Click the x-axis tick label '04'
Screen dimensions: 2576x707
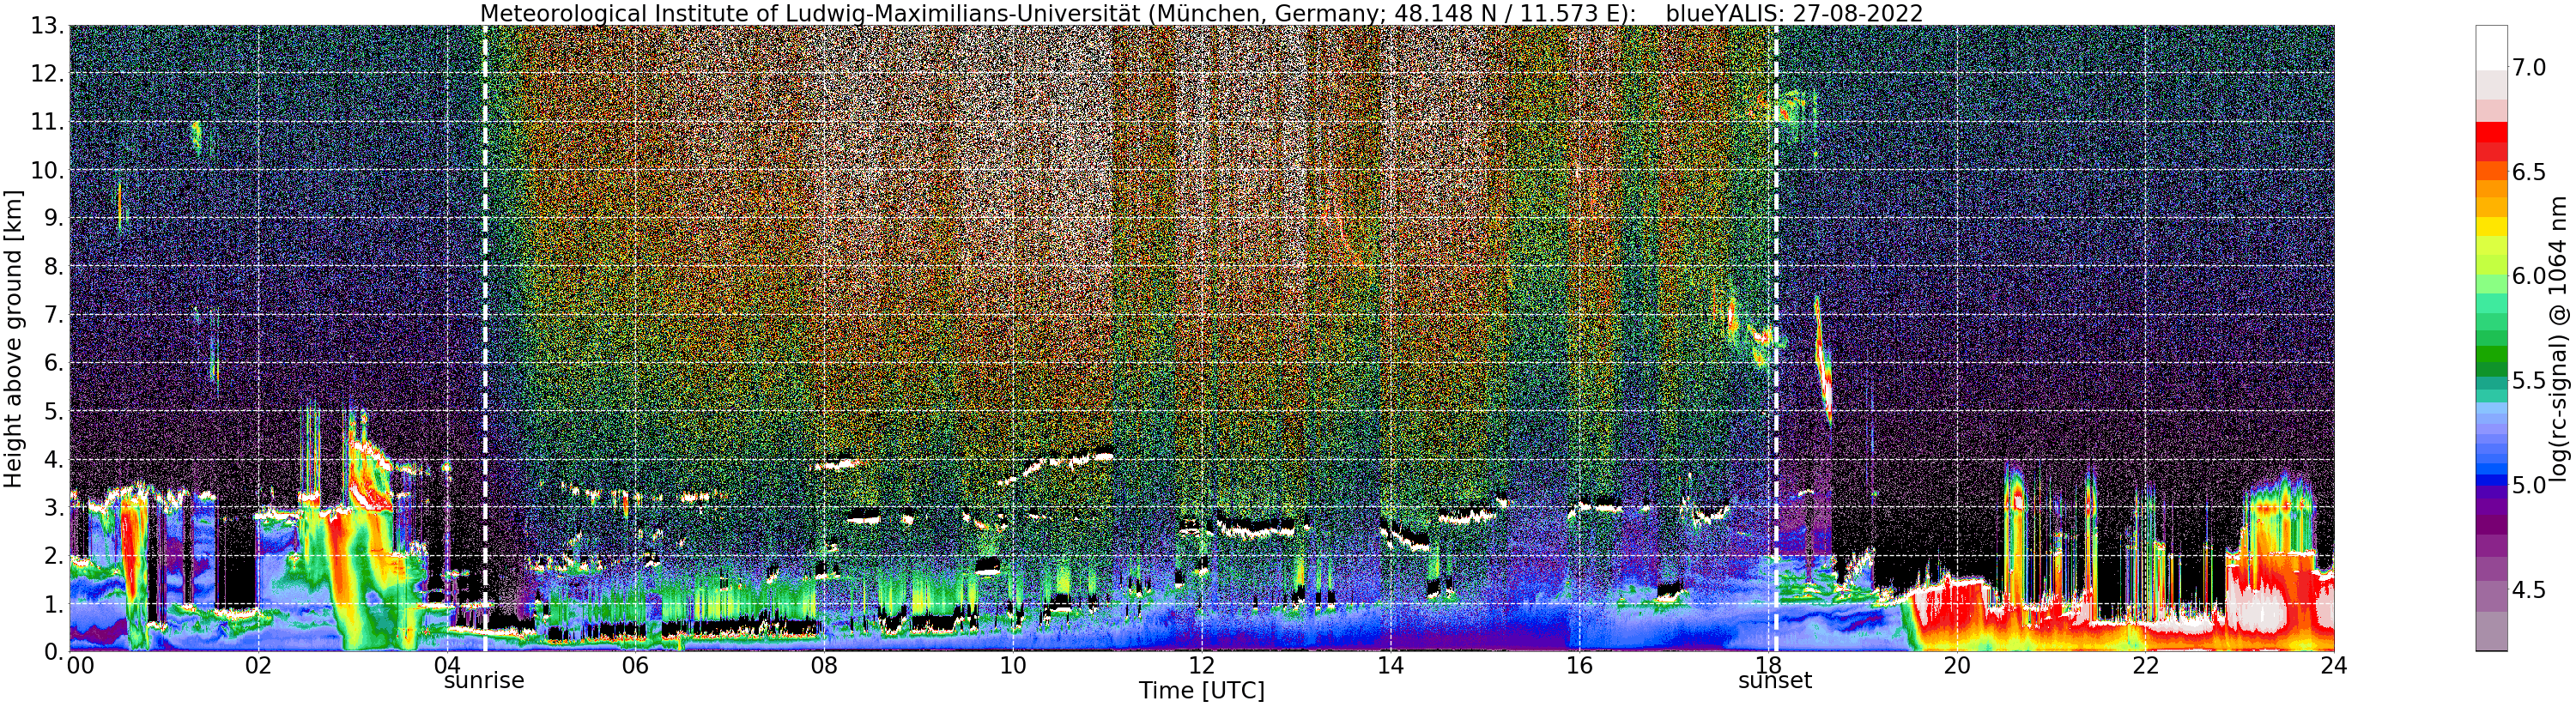coord(446,666)
